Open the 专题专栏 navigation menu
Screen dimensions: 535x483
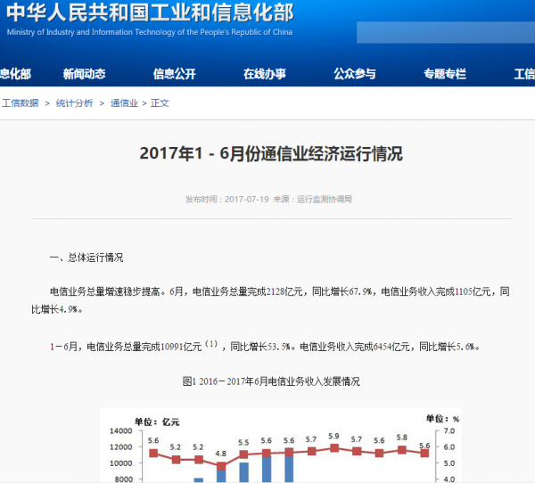point(445,74)
